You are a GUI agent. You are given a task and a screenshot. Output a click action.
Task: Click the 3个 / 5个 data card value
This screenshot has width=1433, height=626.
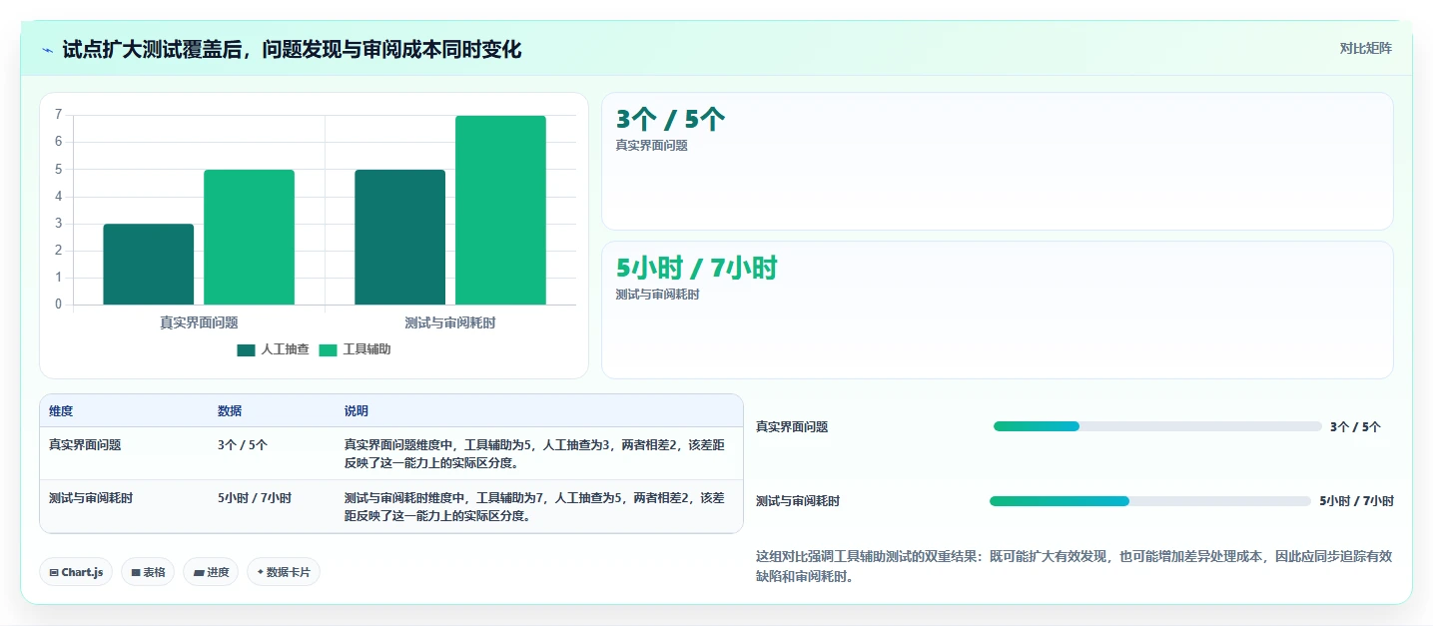(x=671, y=120)
